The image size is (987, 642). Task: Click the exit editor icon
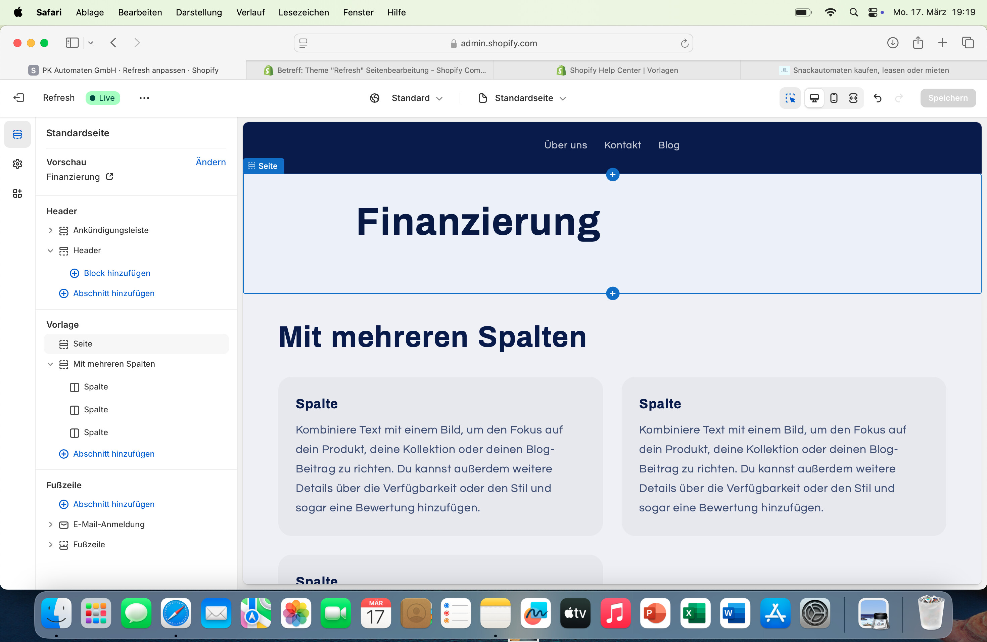tap(19, 98)
